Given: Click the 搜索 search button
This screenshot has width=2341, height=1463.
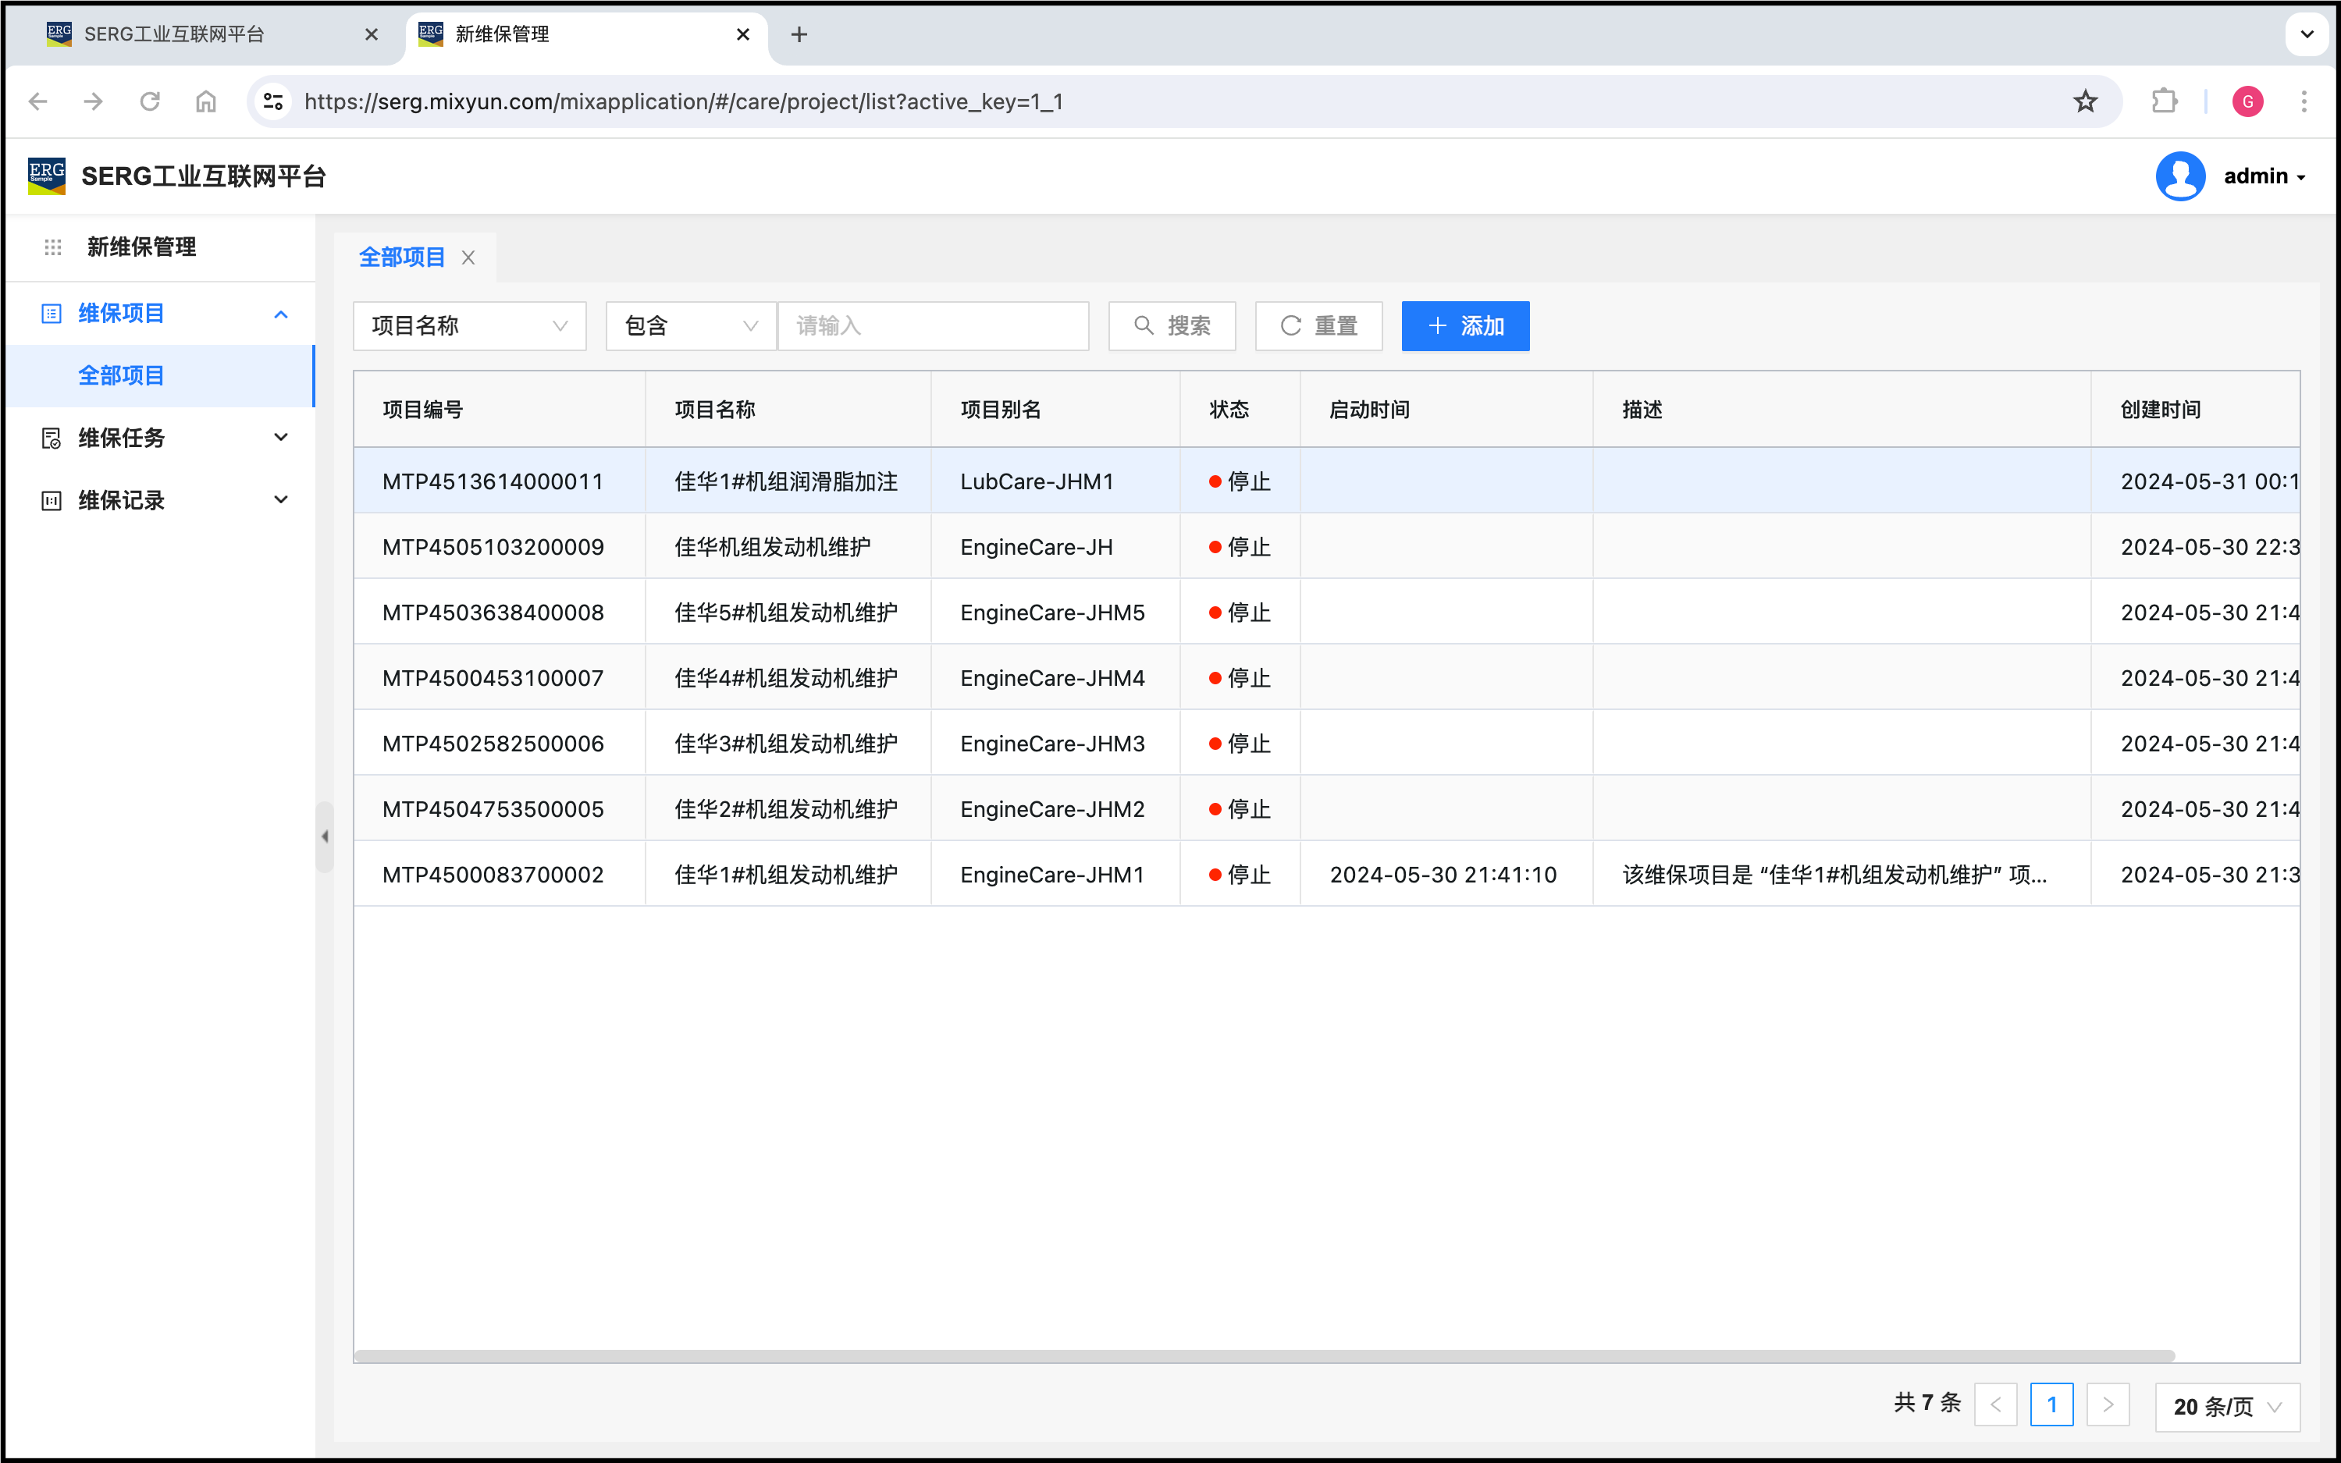Looking at the screenshot, I should click(1171, 326).
